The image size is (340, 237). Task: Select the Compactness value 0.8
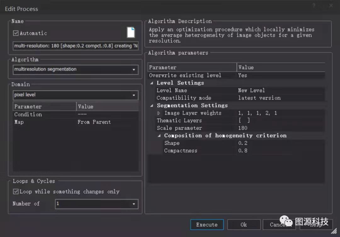242,150
